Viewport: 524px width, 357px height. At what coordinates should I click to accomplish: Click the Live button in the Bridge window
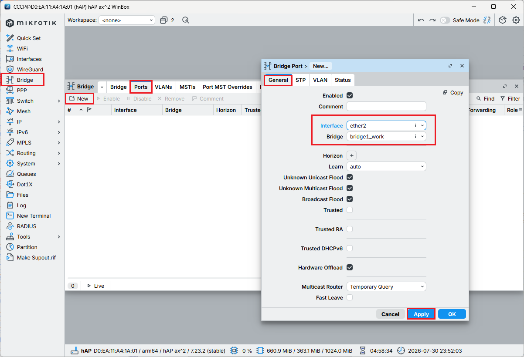pyautogui.click(x=95, y=286)
